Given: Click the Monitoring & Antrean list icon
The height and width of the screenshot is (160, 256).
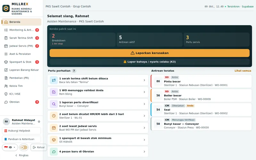Looking at the screenshot, I should pos(6,30).
